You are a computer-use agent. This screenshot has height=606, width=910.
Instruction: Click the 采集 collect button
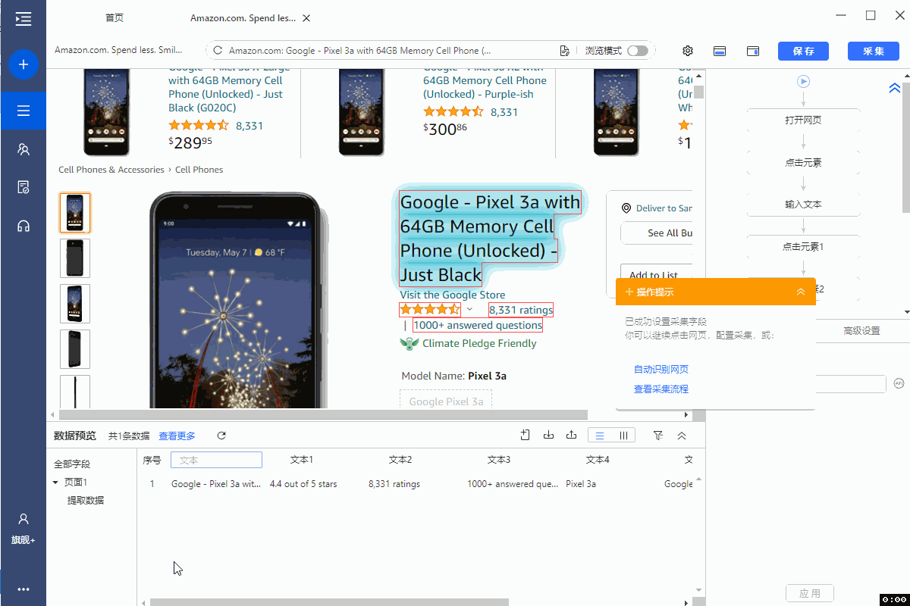coord(874,51)
